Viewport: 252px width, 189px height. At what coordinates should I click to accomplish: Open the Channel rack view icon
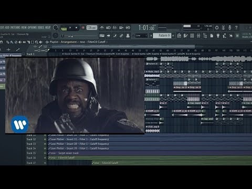click(x=192, y=36)
